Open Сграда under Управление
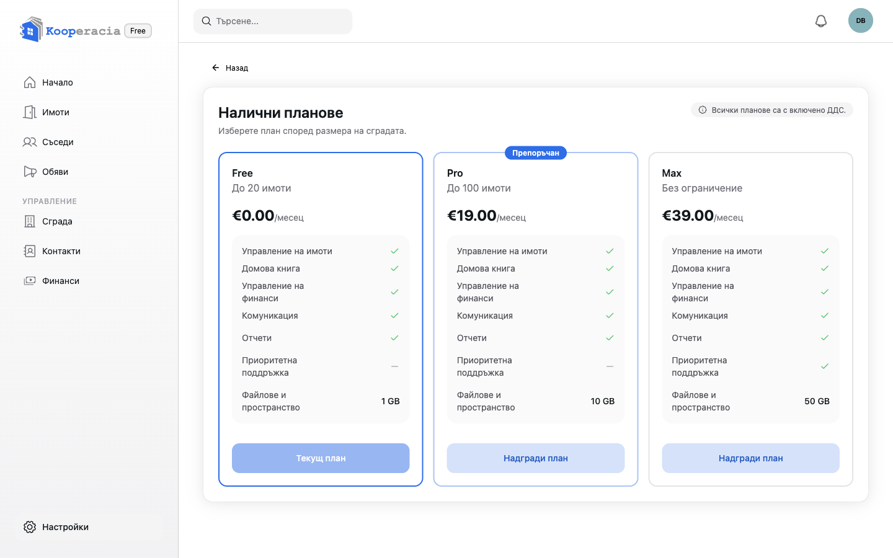 coord(89,221)
